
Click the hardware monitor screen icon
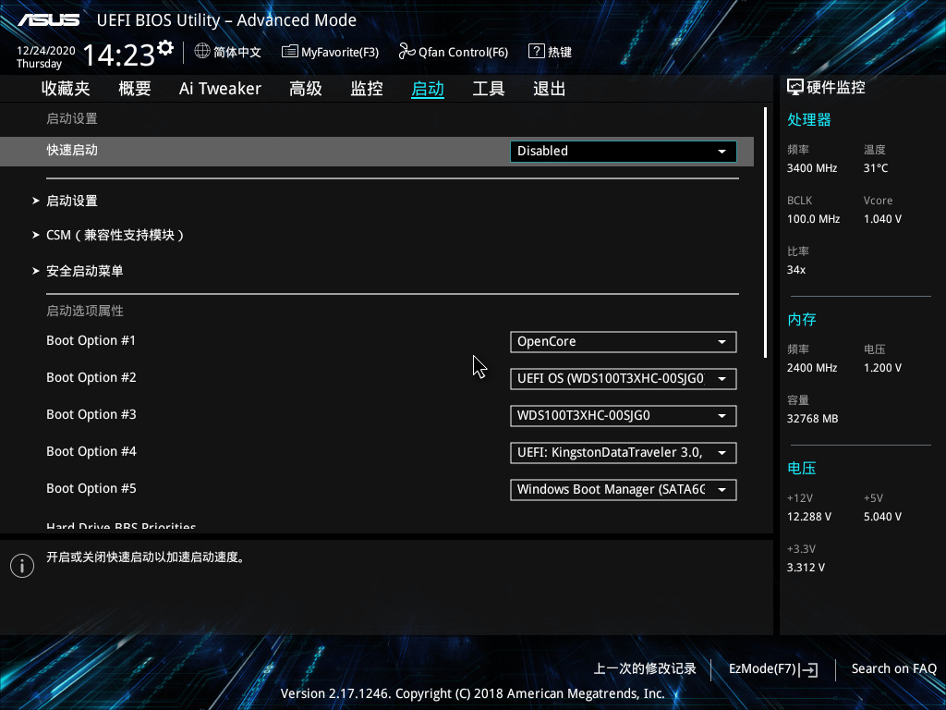pos(795,88)
